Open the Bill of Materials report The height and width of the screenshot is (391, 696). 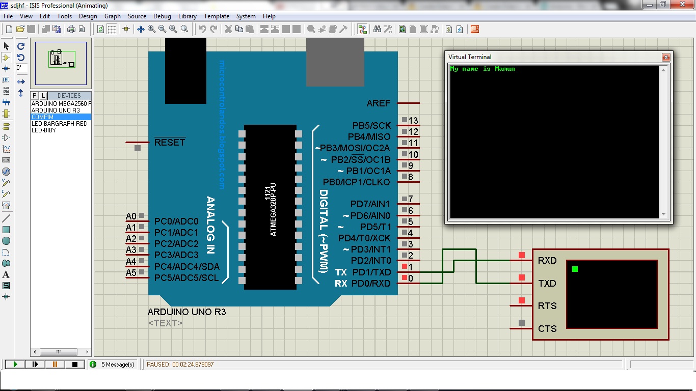coord(449,29)
